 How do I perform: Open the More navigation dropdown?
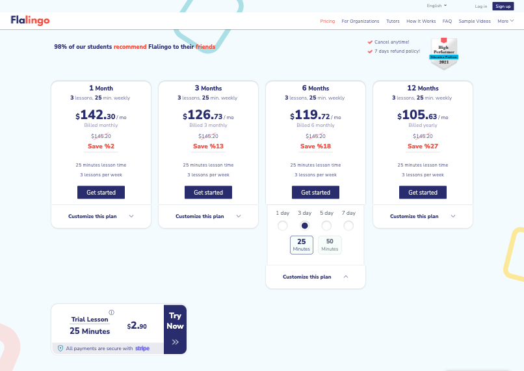506,21
